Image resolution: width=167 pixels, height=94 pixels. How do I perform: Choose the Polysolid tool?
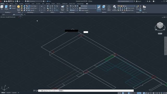[x=13, y=6]
